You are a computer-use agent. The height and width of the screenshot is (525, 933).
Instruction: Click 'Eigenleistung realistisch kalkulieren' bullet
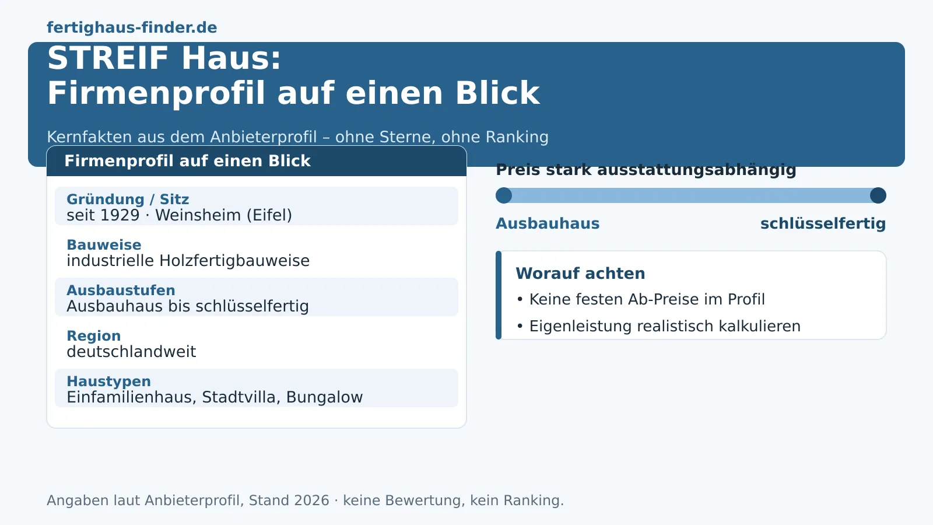click(x=658, y=326)
